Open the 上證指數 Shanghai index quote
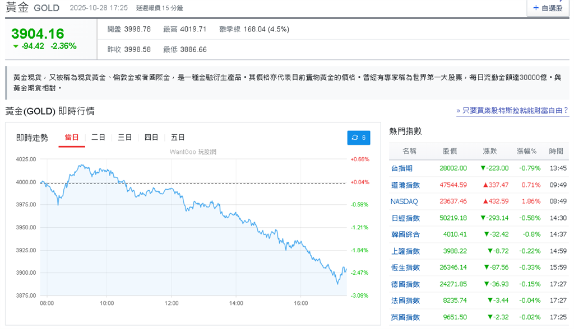 [405, 250]
